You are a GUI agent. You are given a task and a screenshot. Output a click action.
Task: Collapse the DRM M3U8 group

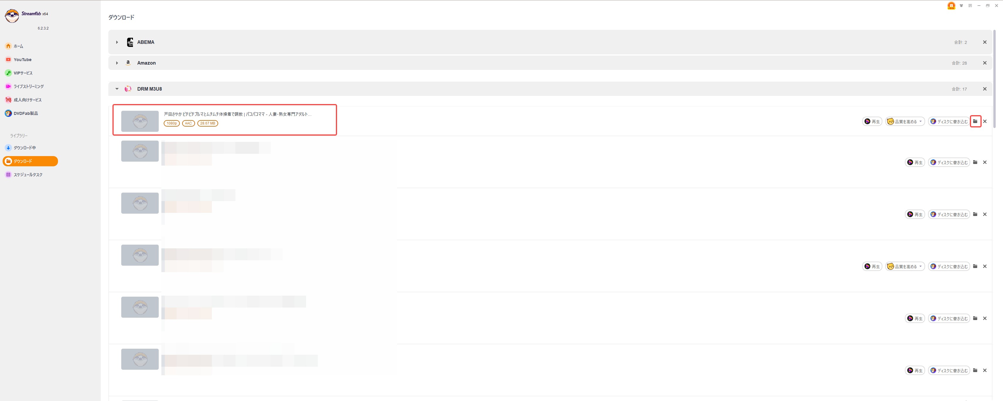click(117, 89)
